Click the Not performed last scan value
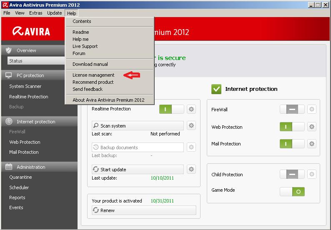 (165, 134)
